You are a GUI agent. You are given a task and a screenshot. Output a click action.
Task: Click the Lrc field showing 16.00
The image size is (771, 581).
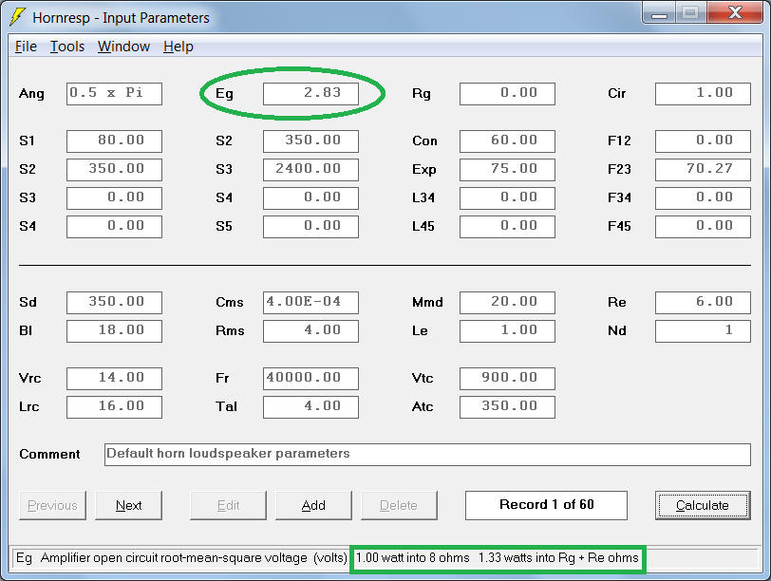(x=114, y=407)
